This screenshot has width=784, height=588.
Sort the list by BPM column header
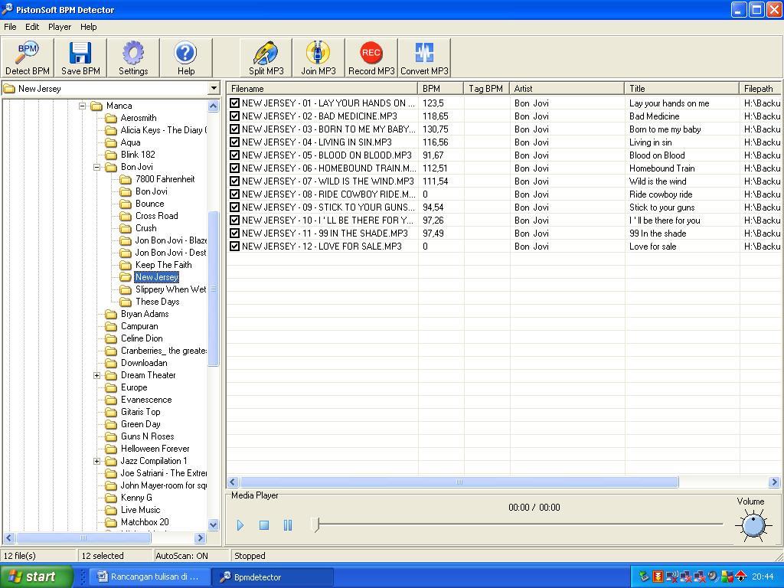tap(440, 89)
